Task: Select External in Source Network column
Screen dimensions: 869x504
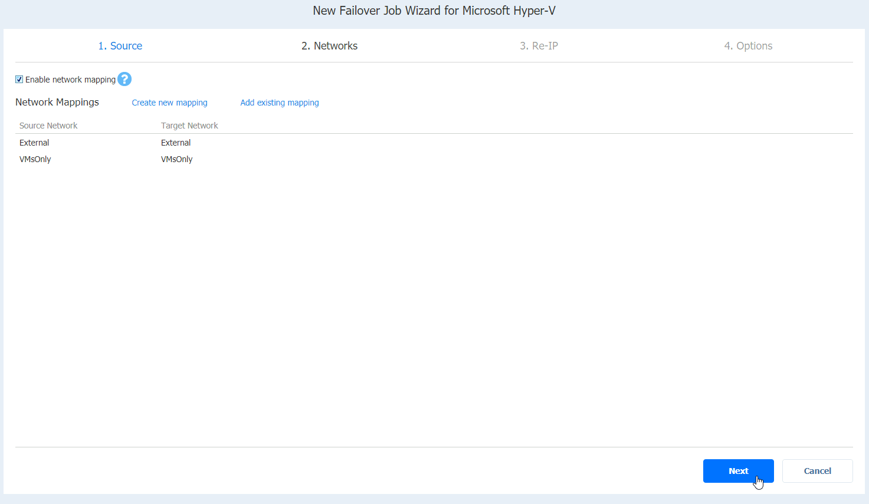Action: pyautogui.click(x=34, y=143)
